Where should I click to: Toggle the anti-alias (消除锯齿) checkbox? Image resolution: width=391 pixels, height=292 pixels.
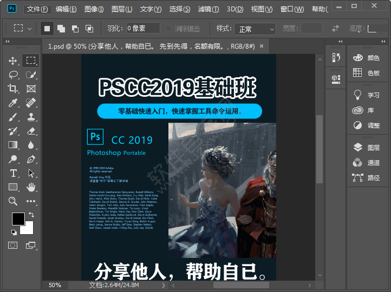coord(168,29)
